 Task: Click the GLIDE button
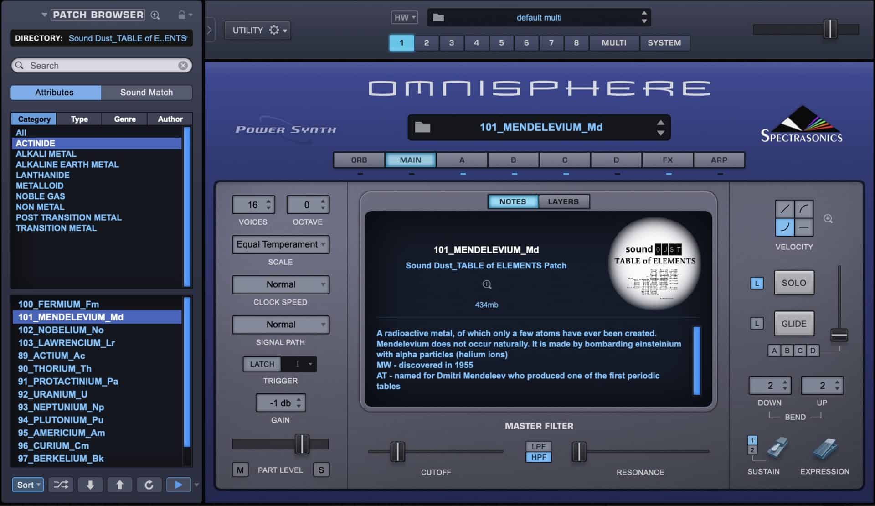793,324
